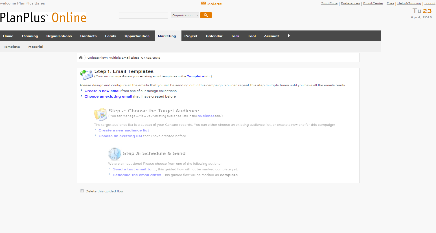
Task: Open the mail envelope alerts icon
Action: click(x=203, y=3)
